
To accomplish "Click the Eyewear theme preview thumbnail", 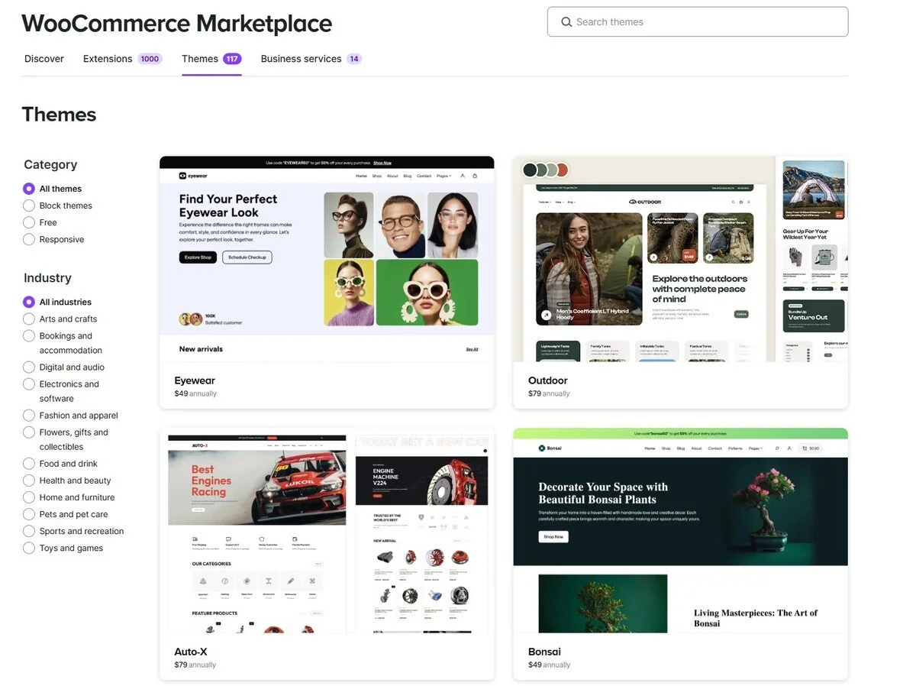I will coord(327,259).
